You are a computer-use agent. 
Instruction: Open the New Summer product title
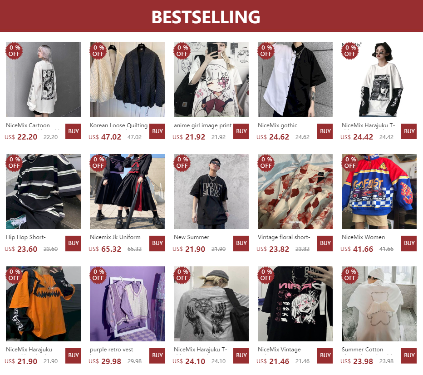pyautogui.click(x=192, y=237)
